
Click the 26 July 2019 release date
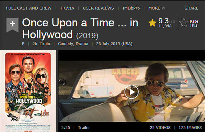tap(114, 44)
